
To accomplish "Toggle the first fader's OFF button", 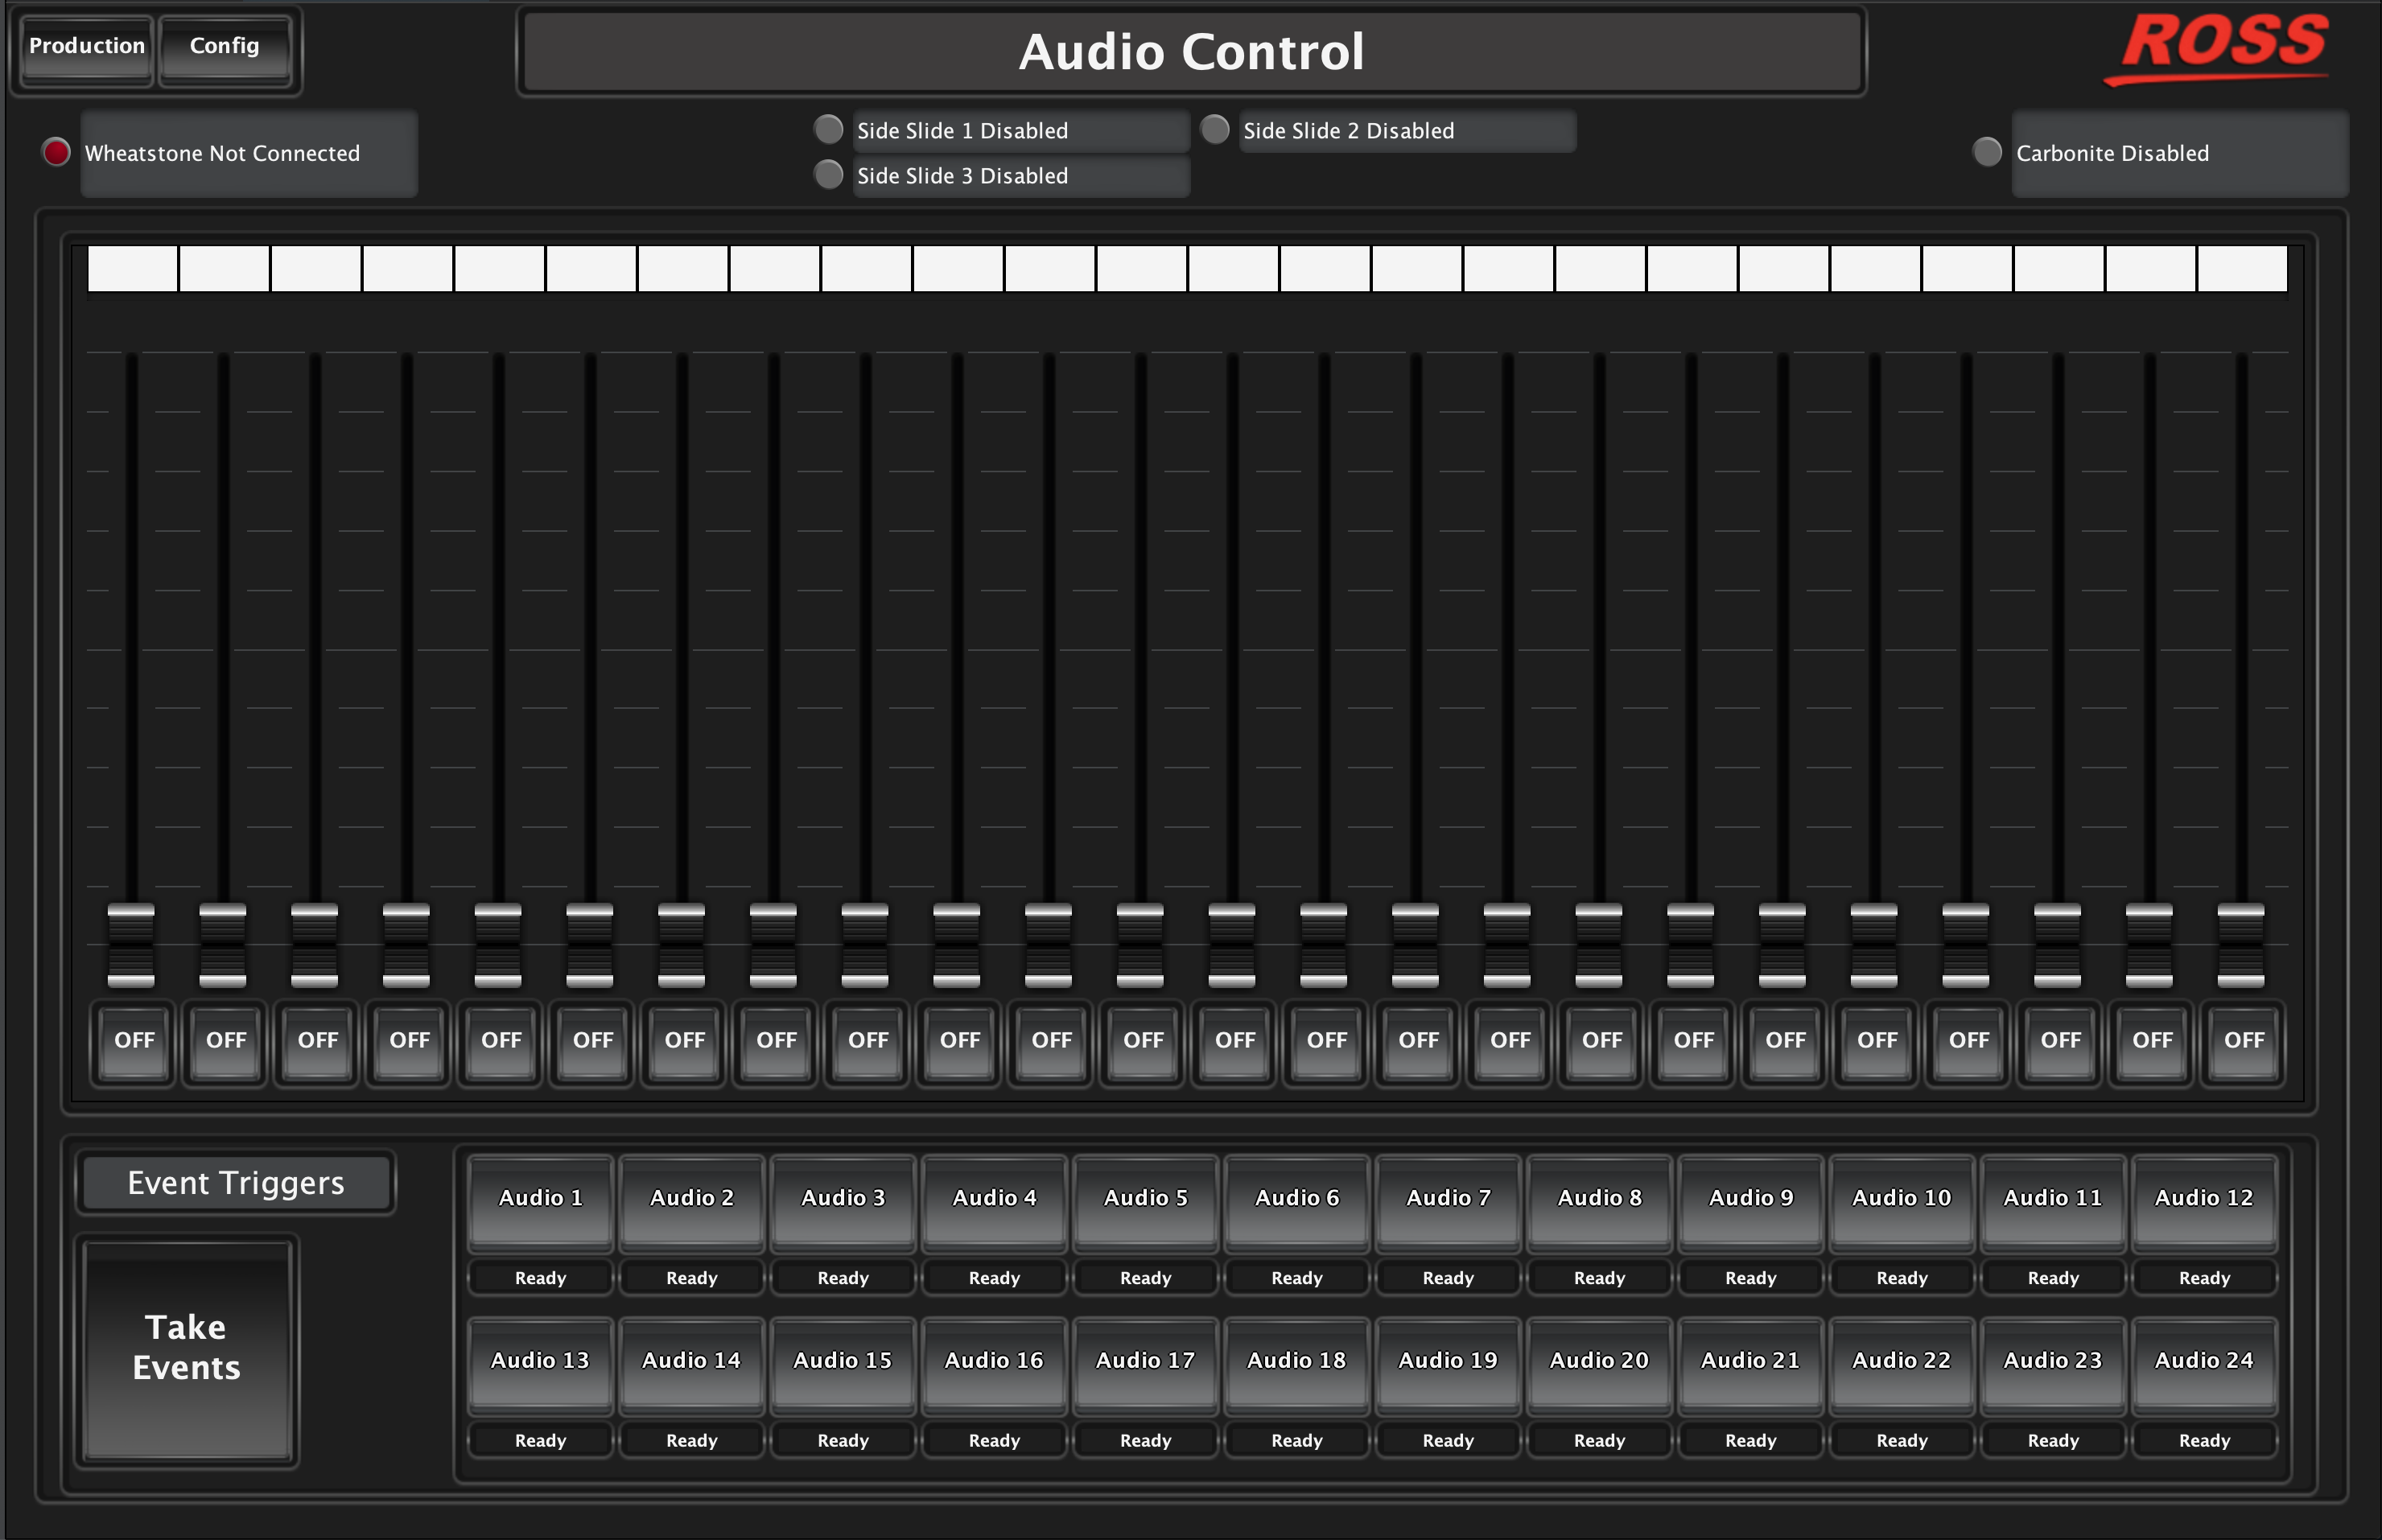I will pyautogui.click(x=134, y=1041).
